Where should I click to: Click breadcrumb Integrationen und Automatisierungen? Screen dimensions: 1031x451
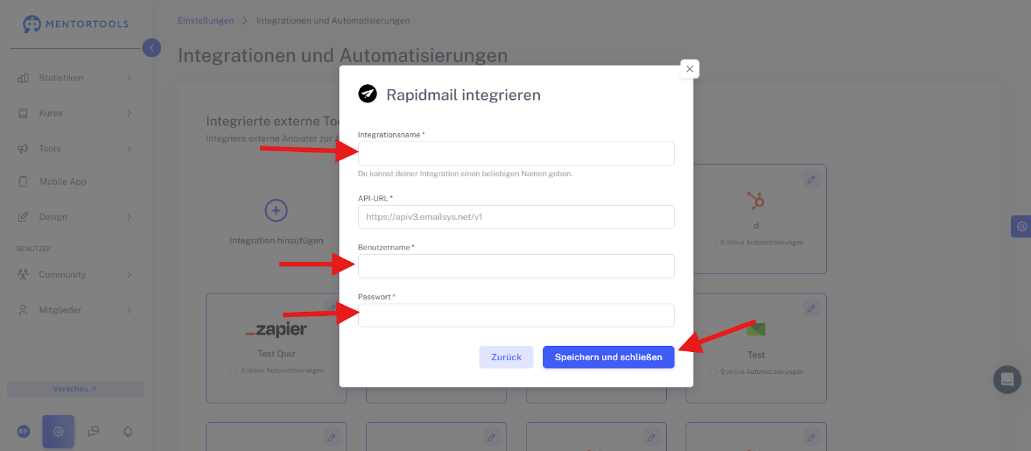(x=333, y=21)
